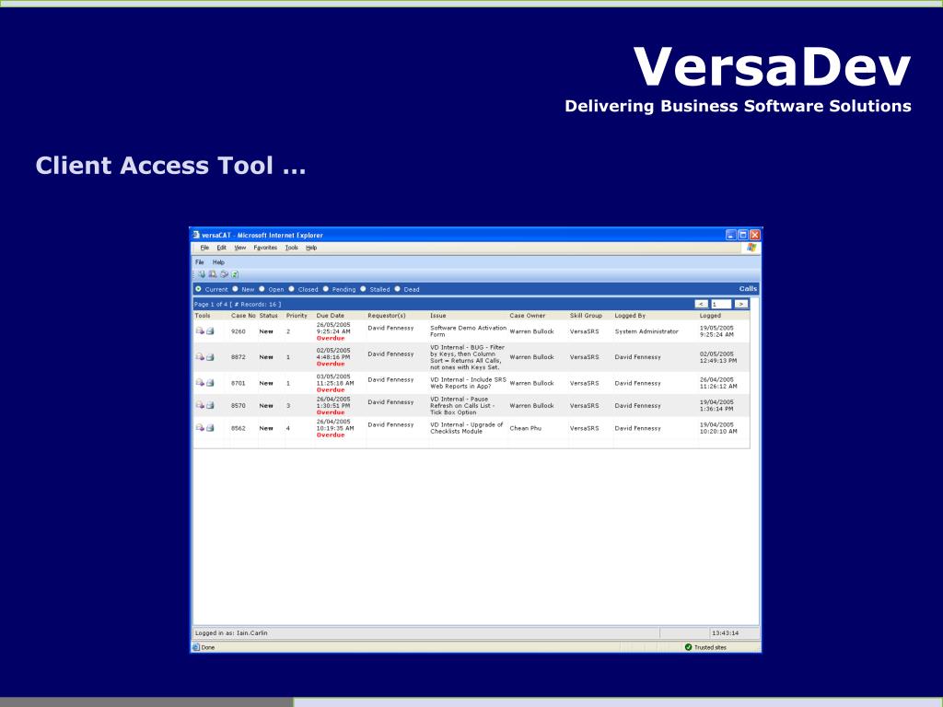Click the Software Demo Activation Form issue
Screen dimensions: 943x707
pyautogui.click(x=468, y=331)
